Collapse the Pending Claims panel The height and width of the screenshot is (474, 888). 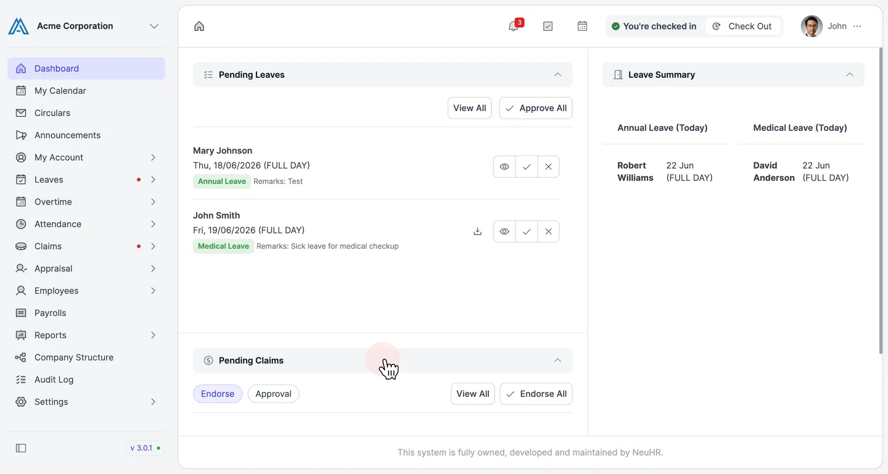(x=557, y=360)
